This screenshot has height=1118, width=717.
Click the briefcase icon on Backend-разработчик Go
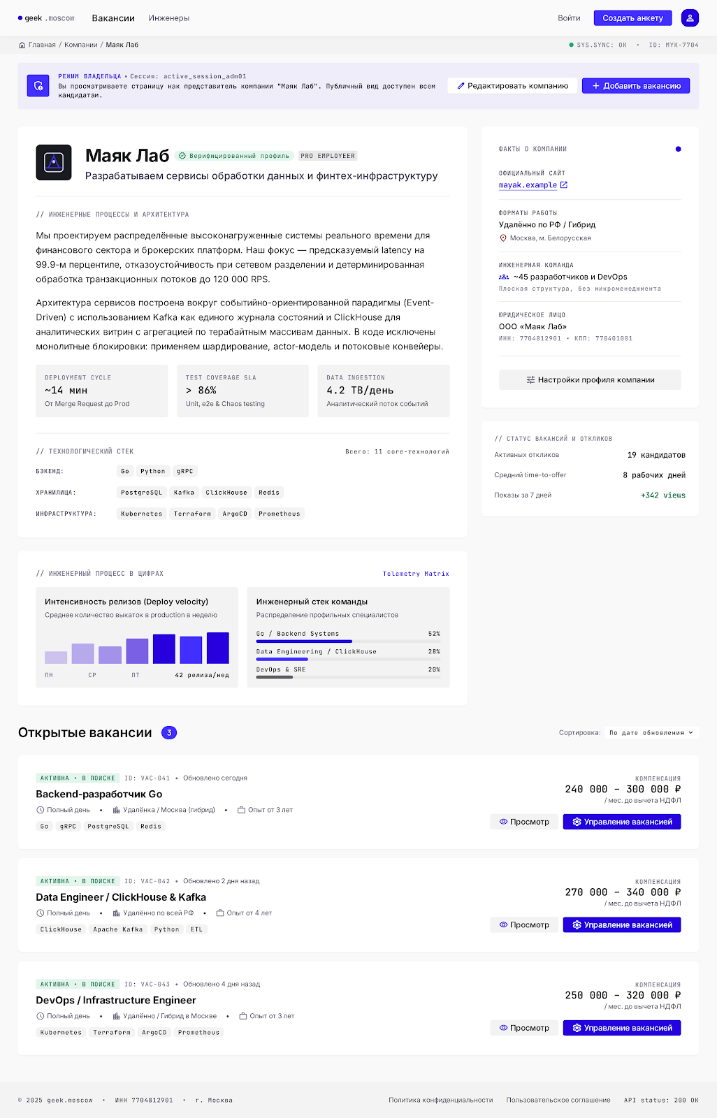pos(242,810)
